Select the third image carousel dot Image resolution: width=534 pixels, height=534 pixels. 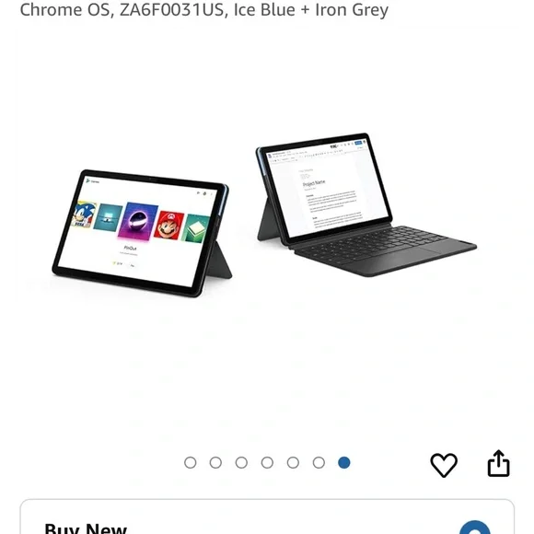(241, 462)
